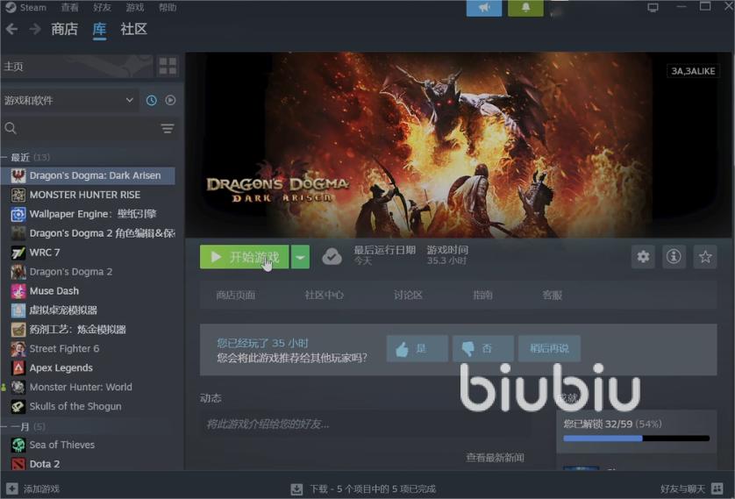Open the notifications bell icon
735x499 pixels.
(x=526, y=8)
